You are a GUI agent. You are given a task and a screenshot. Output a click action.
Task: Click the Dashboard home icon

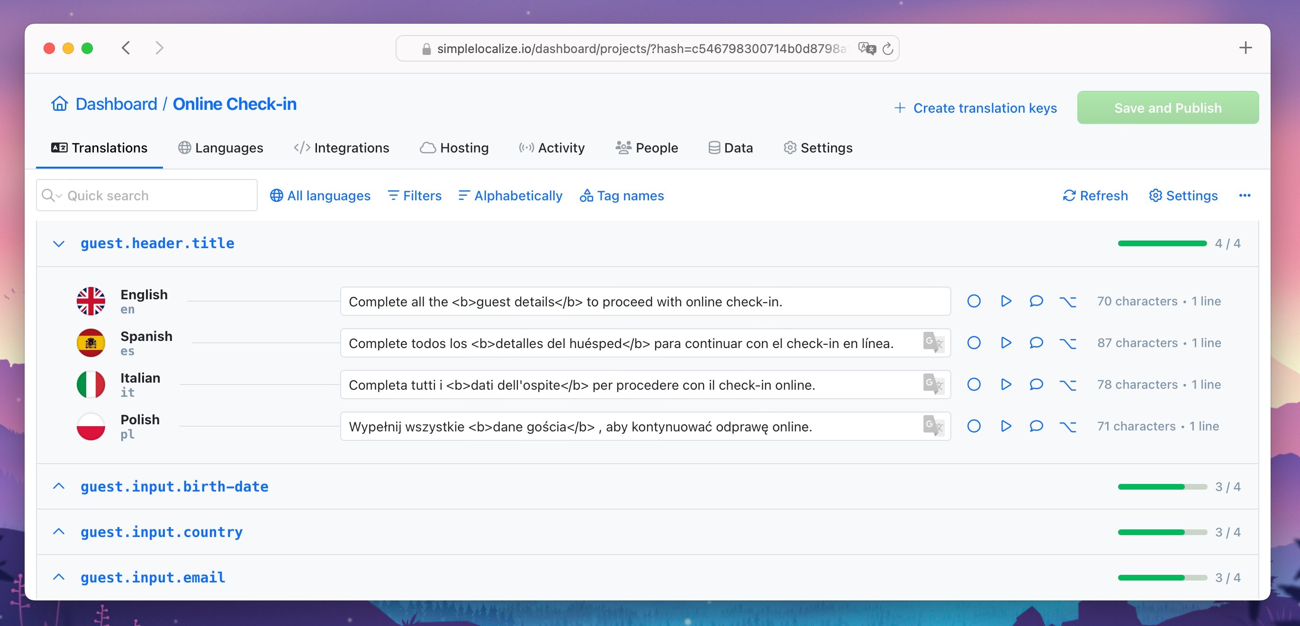coord(60,103)
